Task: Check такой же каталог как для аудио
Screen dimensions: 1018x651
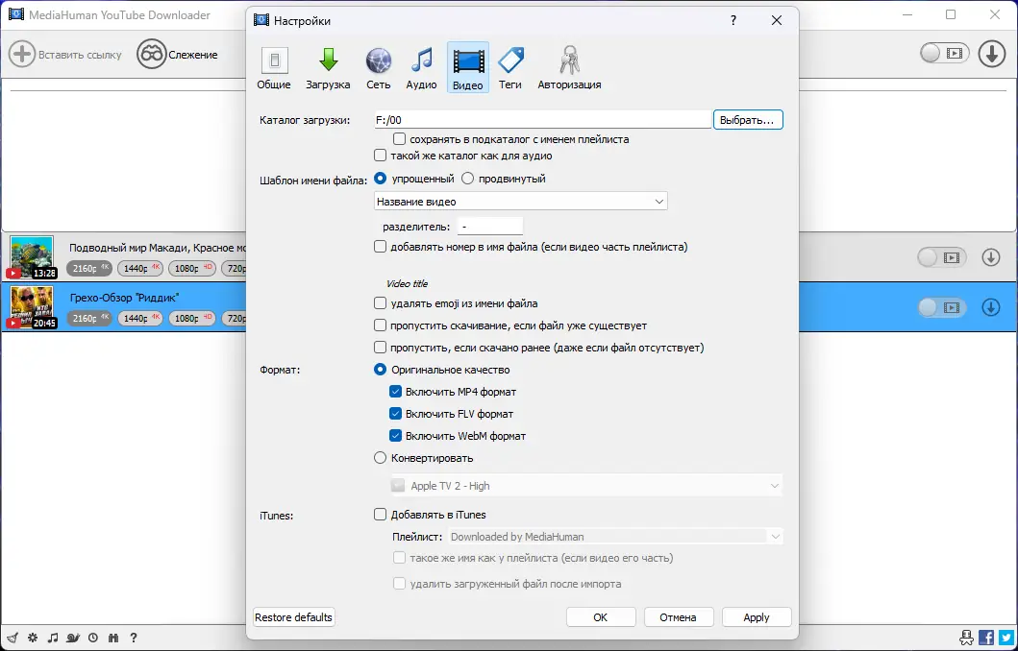Action: [x=381, y=156]
